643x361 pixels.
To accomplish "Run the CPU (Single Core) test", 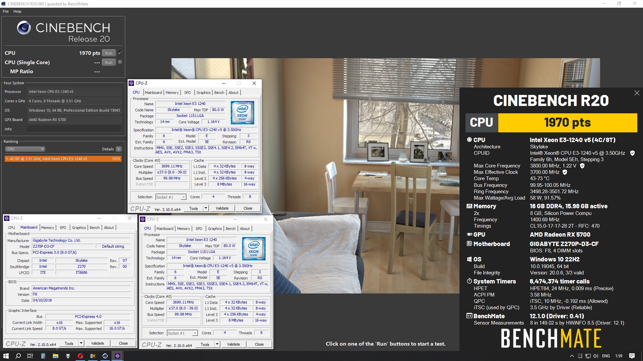I will click(x=109, y=62).
